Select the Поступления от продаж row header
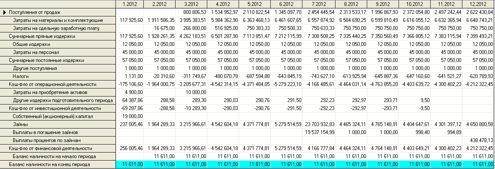 (58, 12)
